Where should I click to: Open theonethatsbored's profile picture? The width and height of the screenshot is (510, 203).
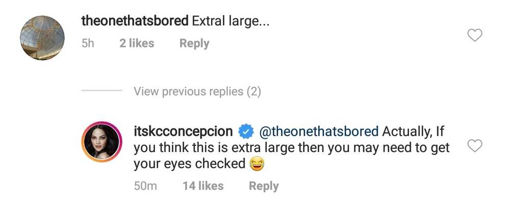tap(42, 38)
